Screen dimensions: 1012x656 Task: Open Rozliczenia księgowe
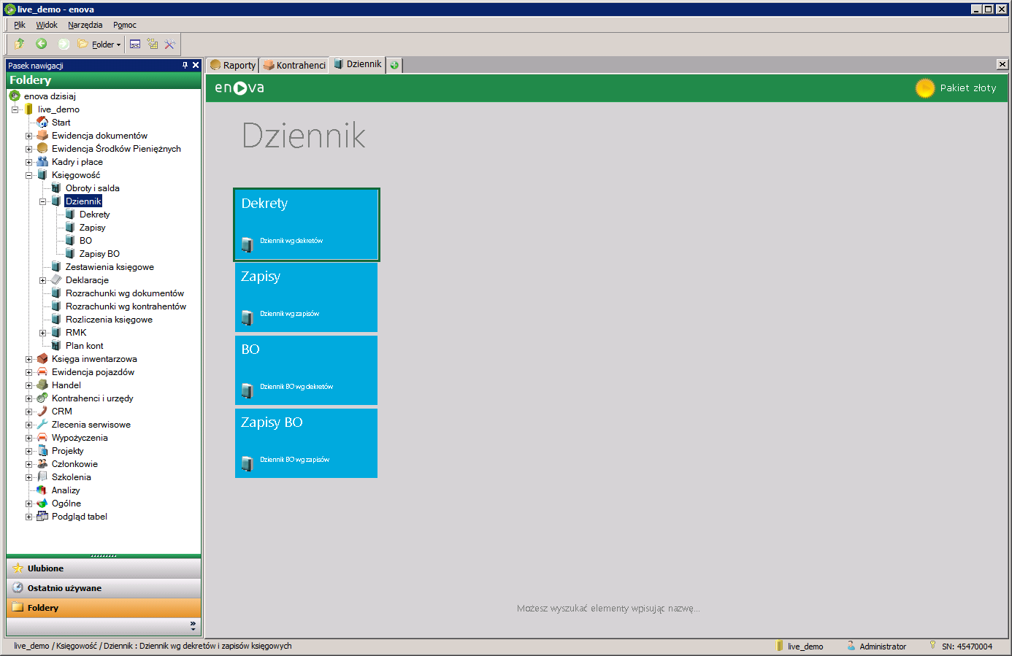coord(109,320)
